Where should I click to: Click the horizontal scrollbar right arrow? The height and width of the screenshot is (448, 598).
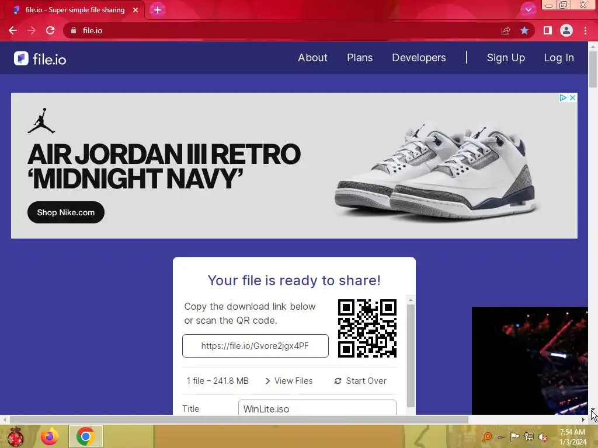[x=583, y=419]
